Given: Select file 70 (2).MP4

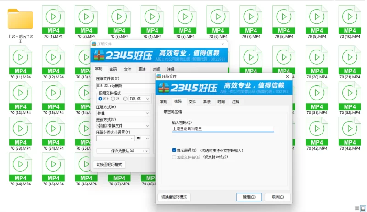Looking at the screenshot, I should pos(86,22).
